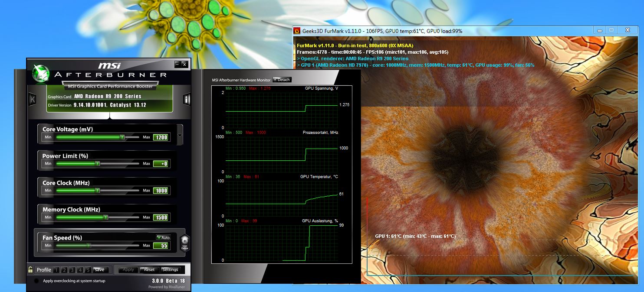Close the FurMark window
The height and width of the screenshot is (292, 644).
(x=628, y=30)
